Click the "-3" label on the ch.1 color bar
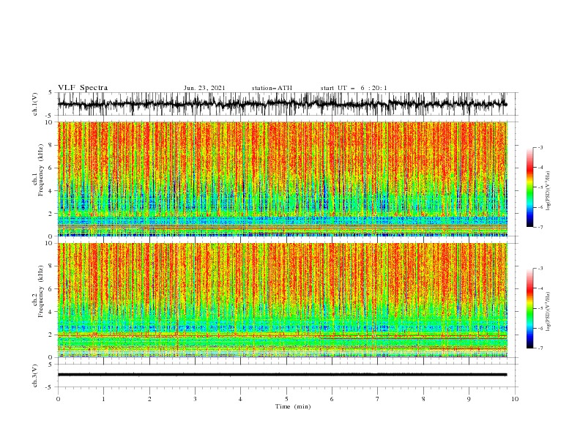580x448 pixels. coord(540,147)
